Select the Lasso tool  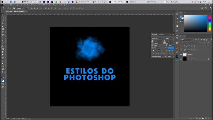(3, 20)
